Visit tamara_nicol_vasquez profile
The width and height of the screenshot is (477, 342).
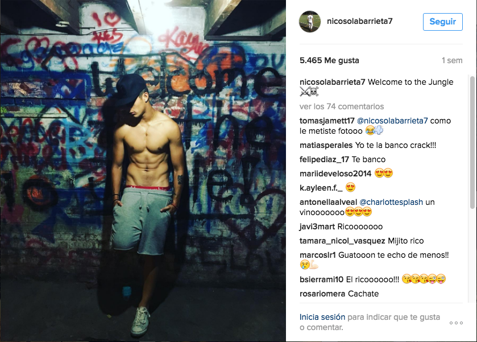[342, 241]
